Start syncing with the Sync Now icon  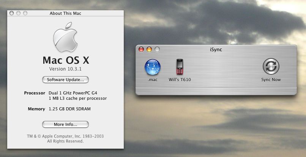(x=271, y=66)
